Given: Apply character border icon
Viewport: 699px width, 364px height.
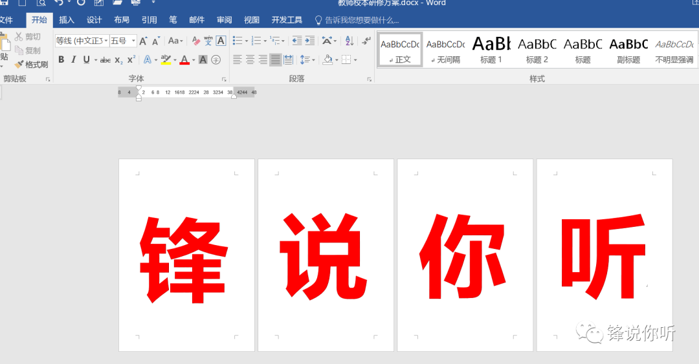Looking at the screenshot, I should [221, 41].
